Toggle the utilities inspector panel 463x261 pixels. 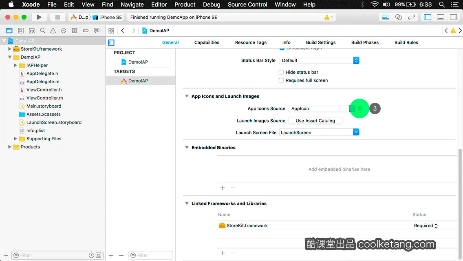pos(454,17)
